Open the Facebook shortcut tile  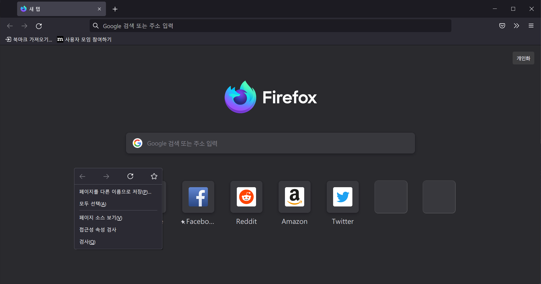coord(198,197)
